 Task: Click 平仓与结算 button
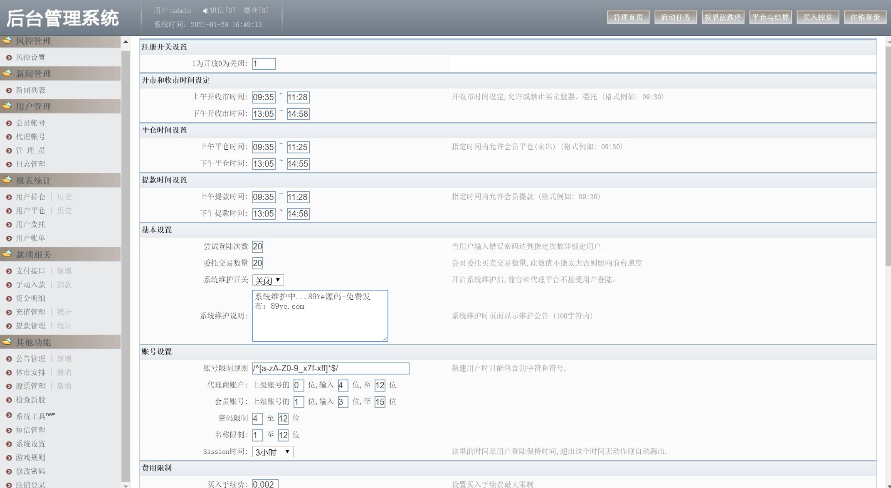point(770,17)
